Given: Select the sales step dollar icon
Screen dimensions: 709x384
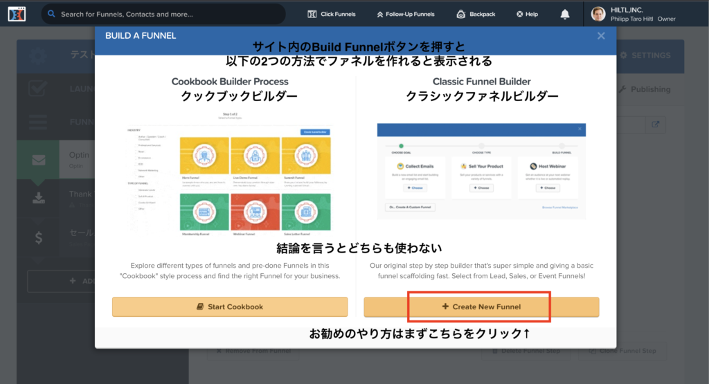Looking at the screenshot, I should (x=39, y=237).
